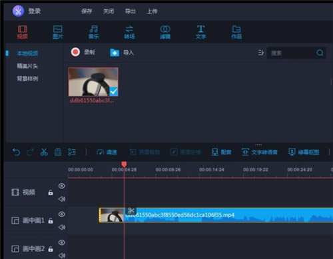Choose 关闭 in the top menu
Screen dimensions: 333x259
click(x=109, y=11)
